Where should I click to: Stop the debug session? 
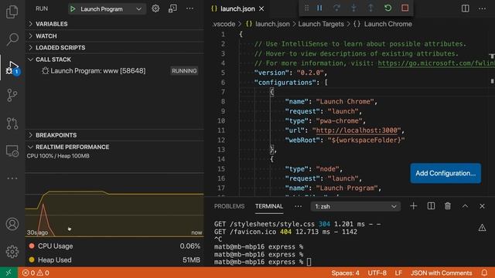[405, 8]
